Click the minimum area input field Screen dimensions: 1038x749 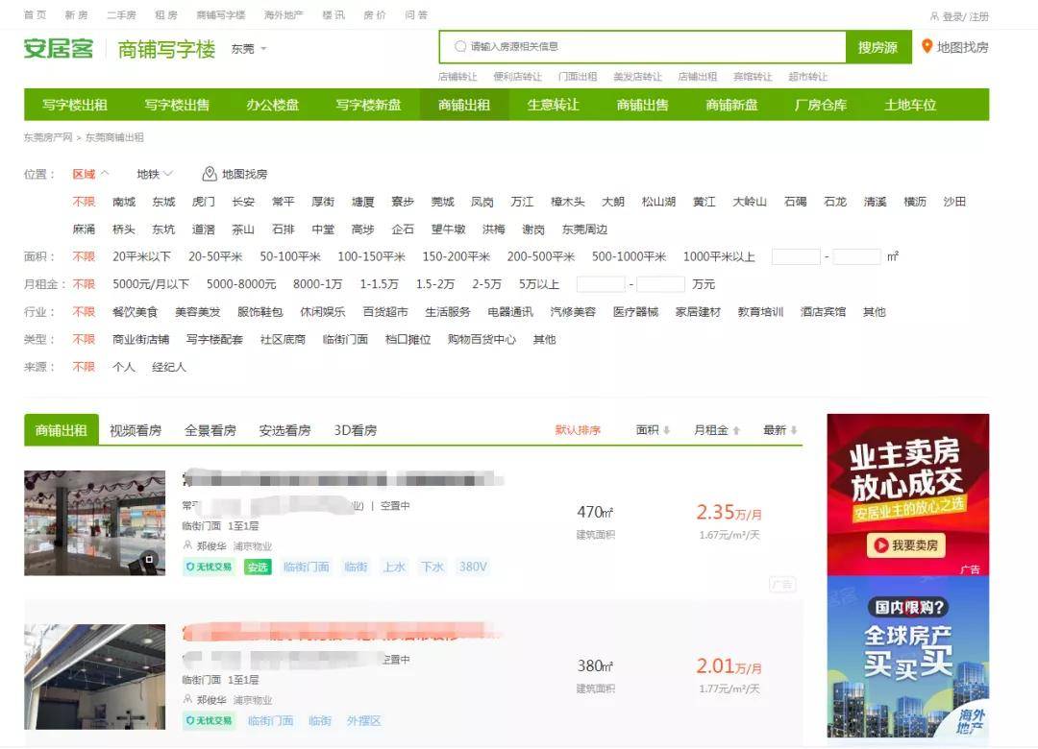click(x=797, y=256)
